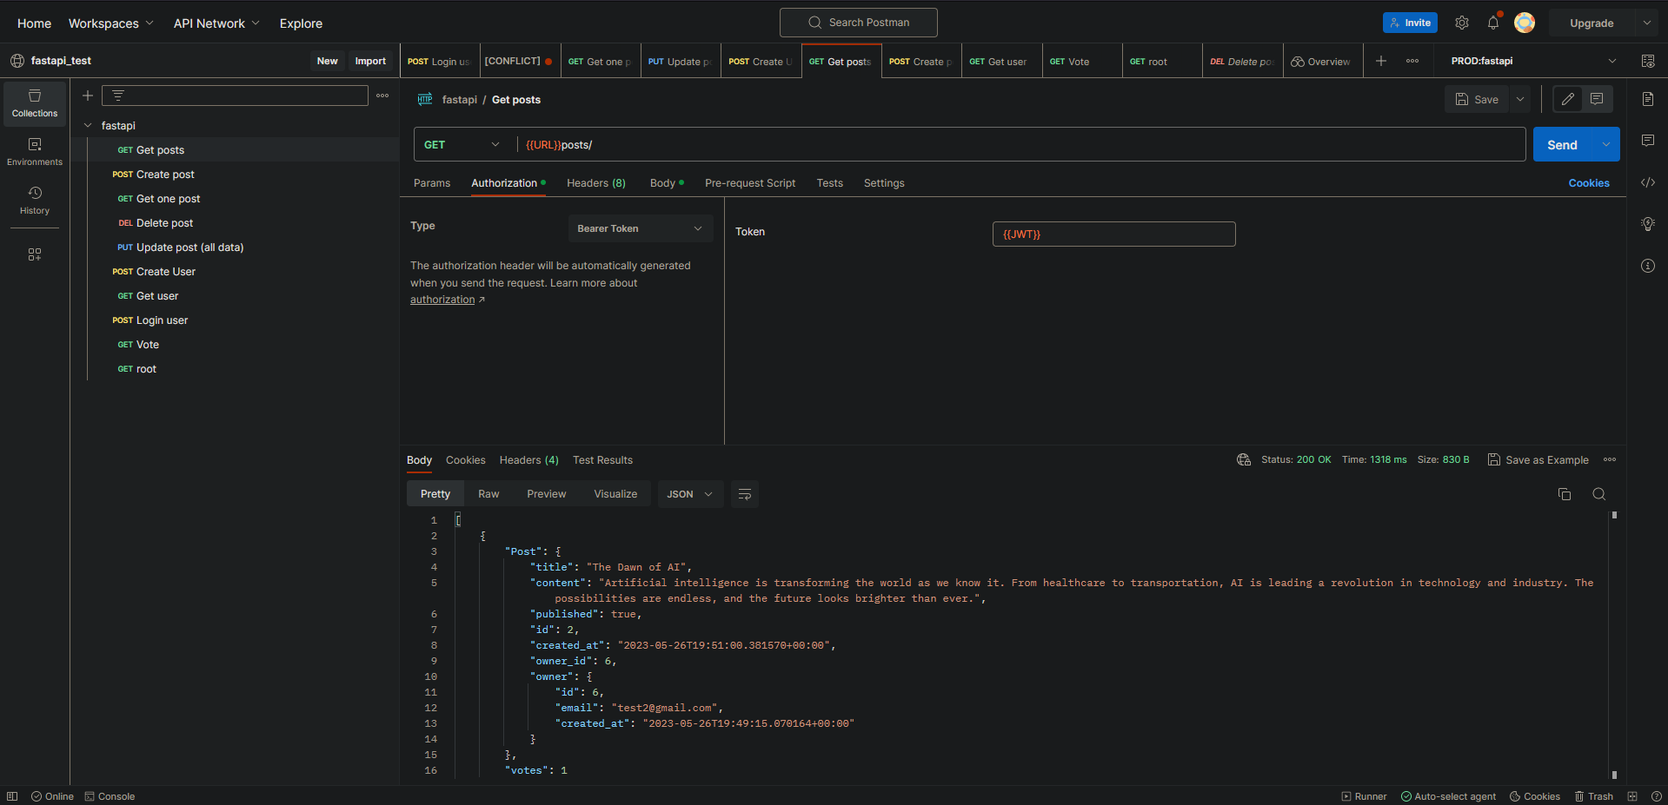Open the request info icon in right sidebar
The width and height of the screenshot is (1668, 805).
tap(1648, 266)
